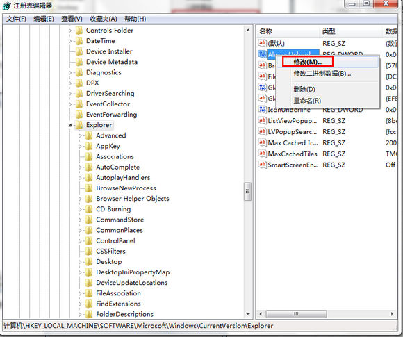Expand the FolderDescriptions subkey
The width and height of the screenshot is (403, 337).
(80, 314)
